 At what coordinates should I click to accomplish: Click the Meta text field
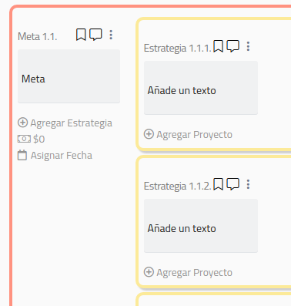point(69,76)
